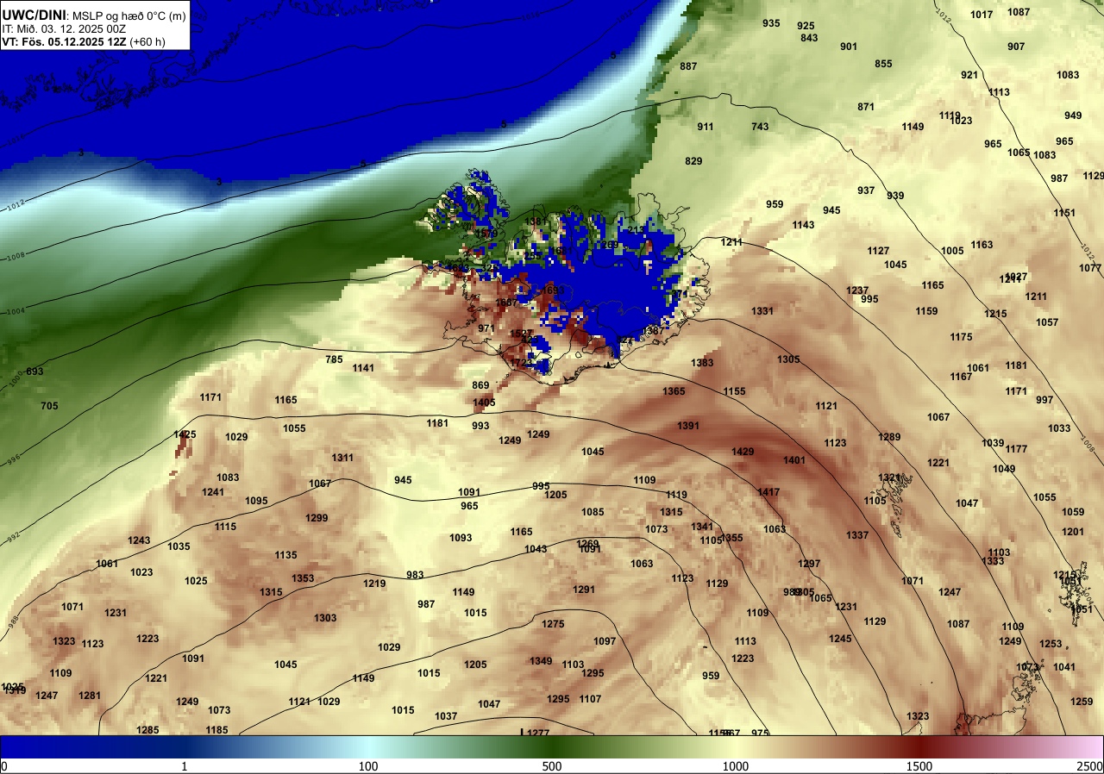Click the height value 1097
1104x774 pixels.
(x=605, y=641)
